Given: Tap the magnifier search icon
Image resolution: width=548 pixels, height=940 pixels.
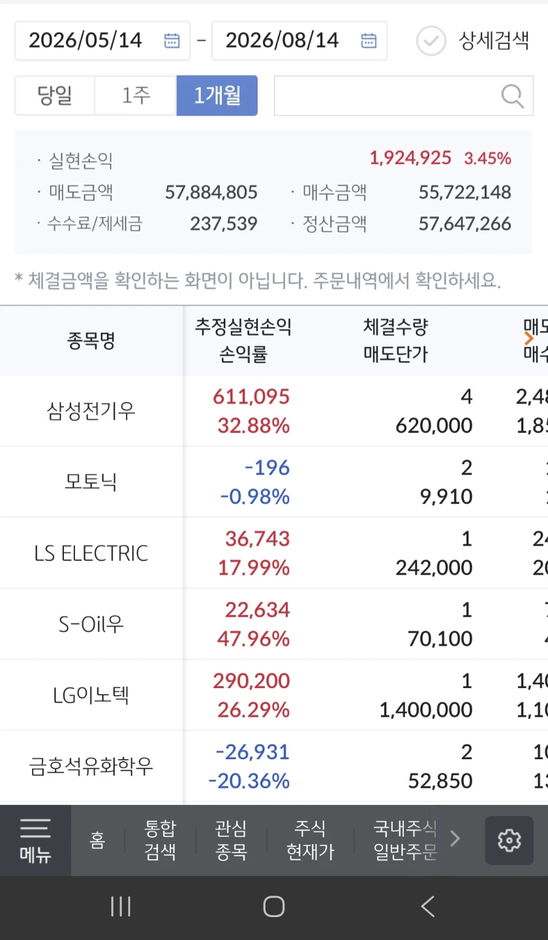Looking at the screenshot, I should point(513,96).
